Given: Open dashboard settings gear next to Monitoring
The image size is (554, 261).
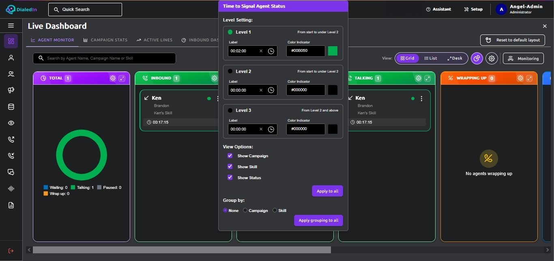Looking at the screenshot, I should 492,58.
